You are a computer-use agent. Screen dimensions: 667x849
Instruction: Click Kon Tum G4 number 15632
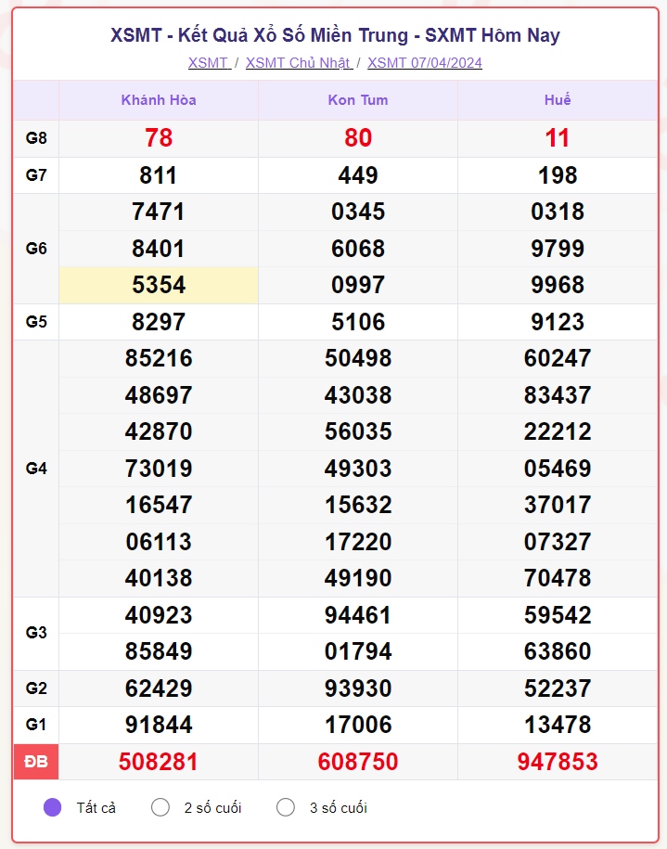click(358, 505)
